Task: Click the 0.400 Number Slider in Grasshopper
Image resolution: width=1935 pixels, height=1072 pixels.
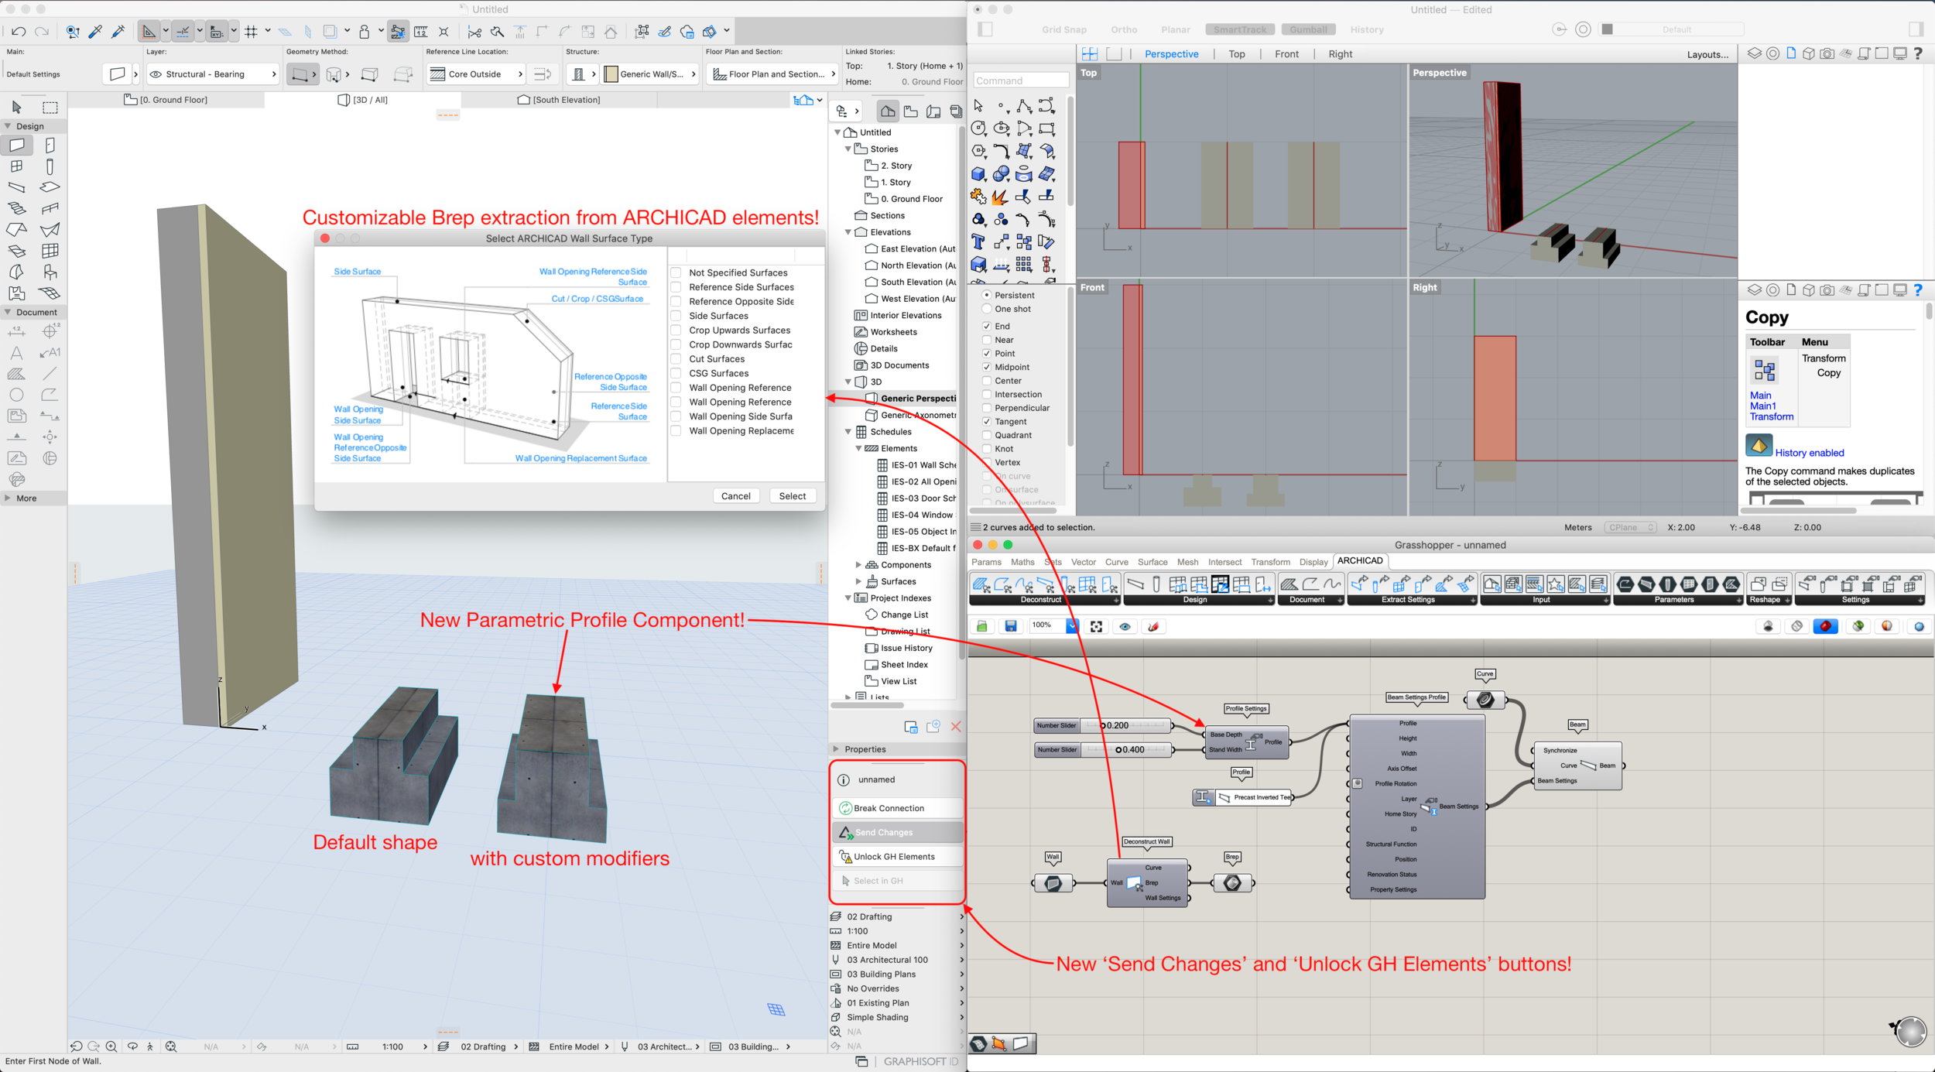Action: [1104, 749]
